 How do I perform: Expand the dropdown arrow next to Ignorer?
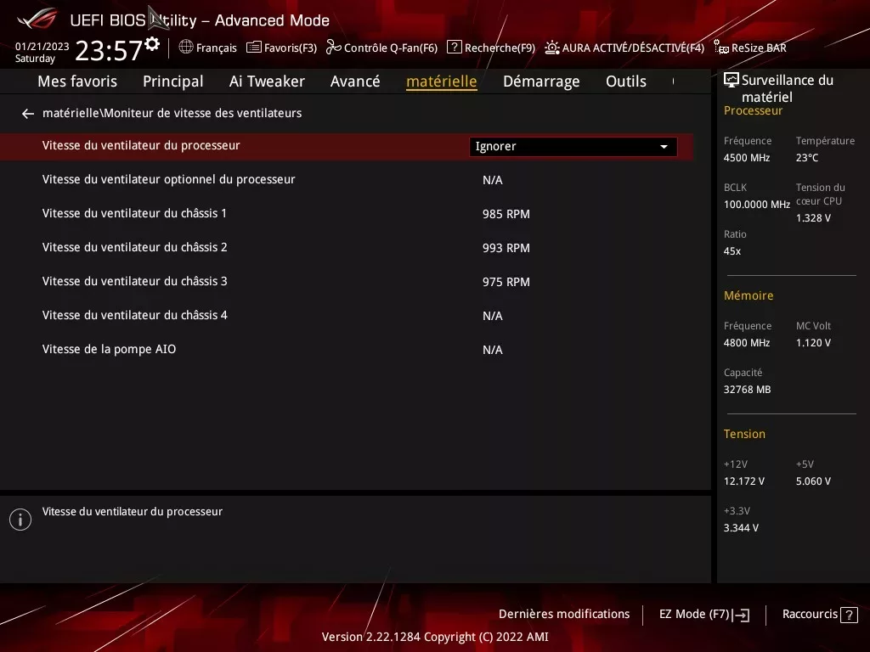pyautogui.click(x=664, y=146)
